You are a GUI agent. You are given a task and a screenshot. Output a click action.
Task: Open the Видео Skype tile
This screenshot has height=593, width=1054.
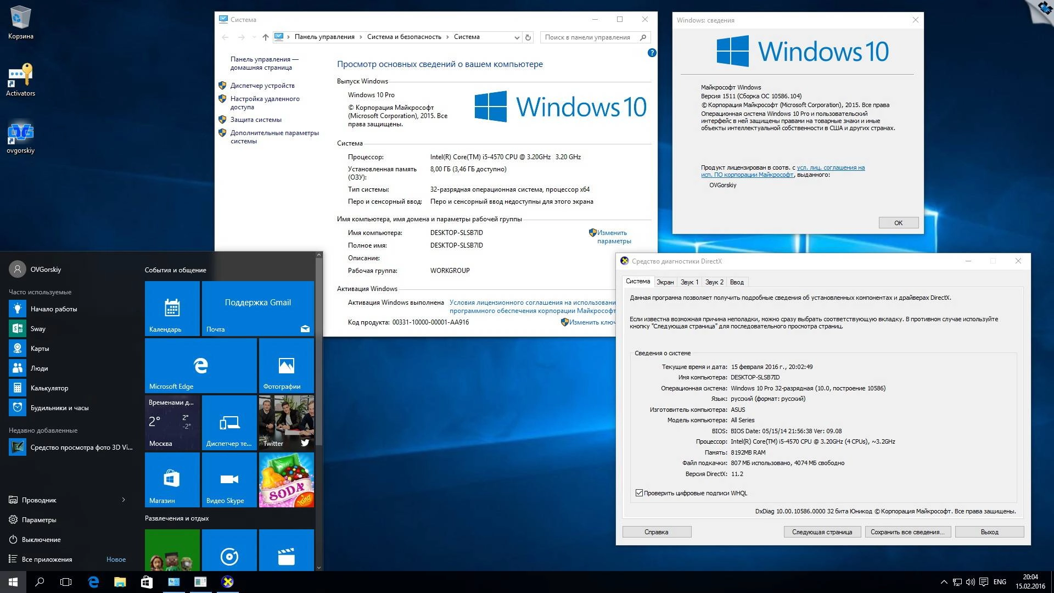[229, 479]
